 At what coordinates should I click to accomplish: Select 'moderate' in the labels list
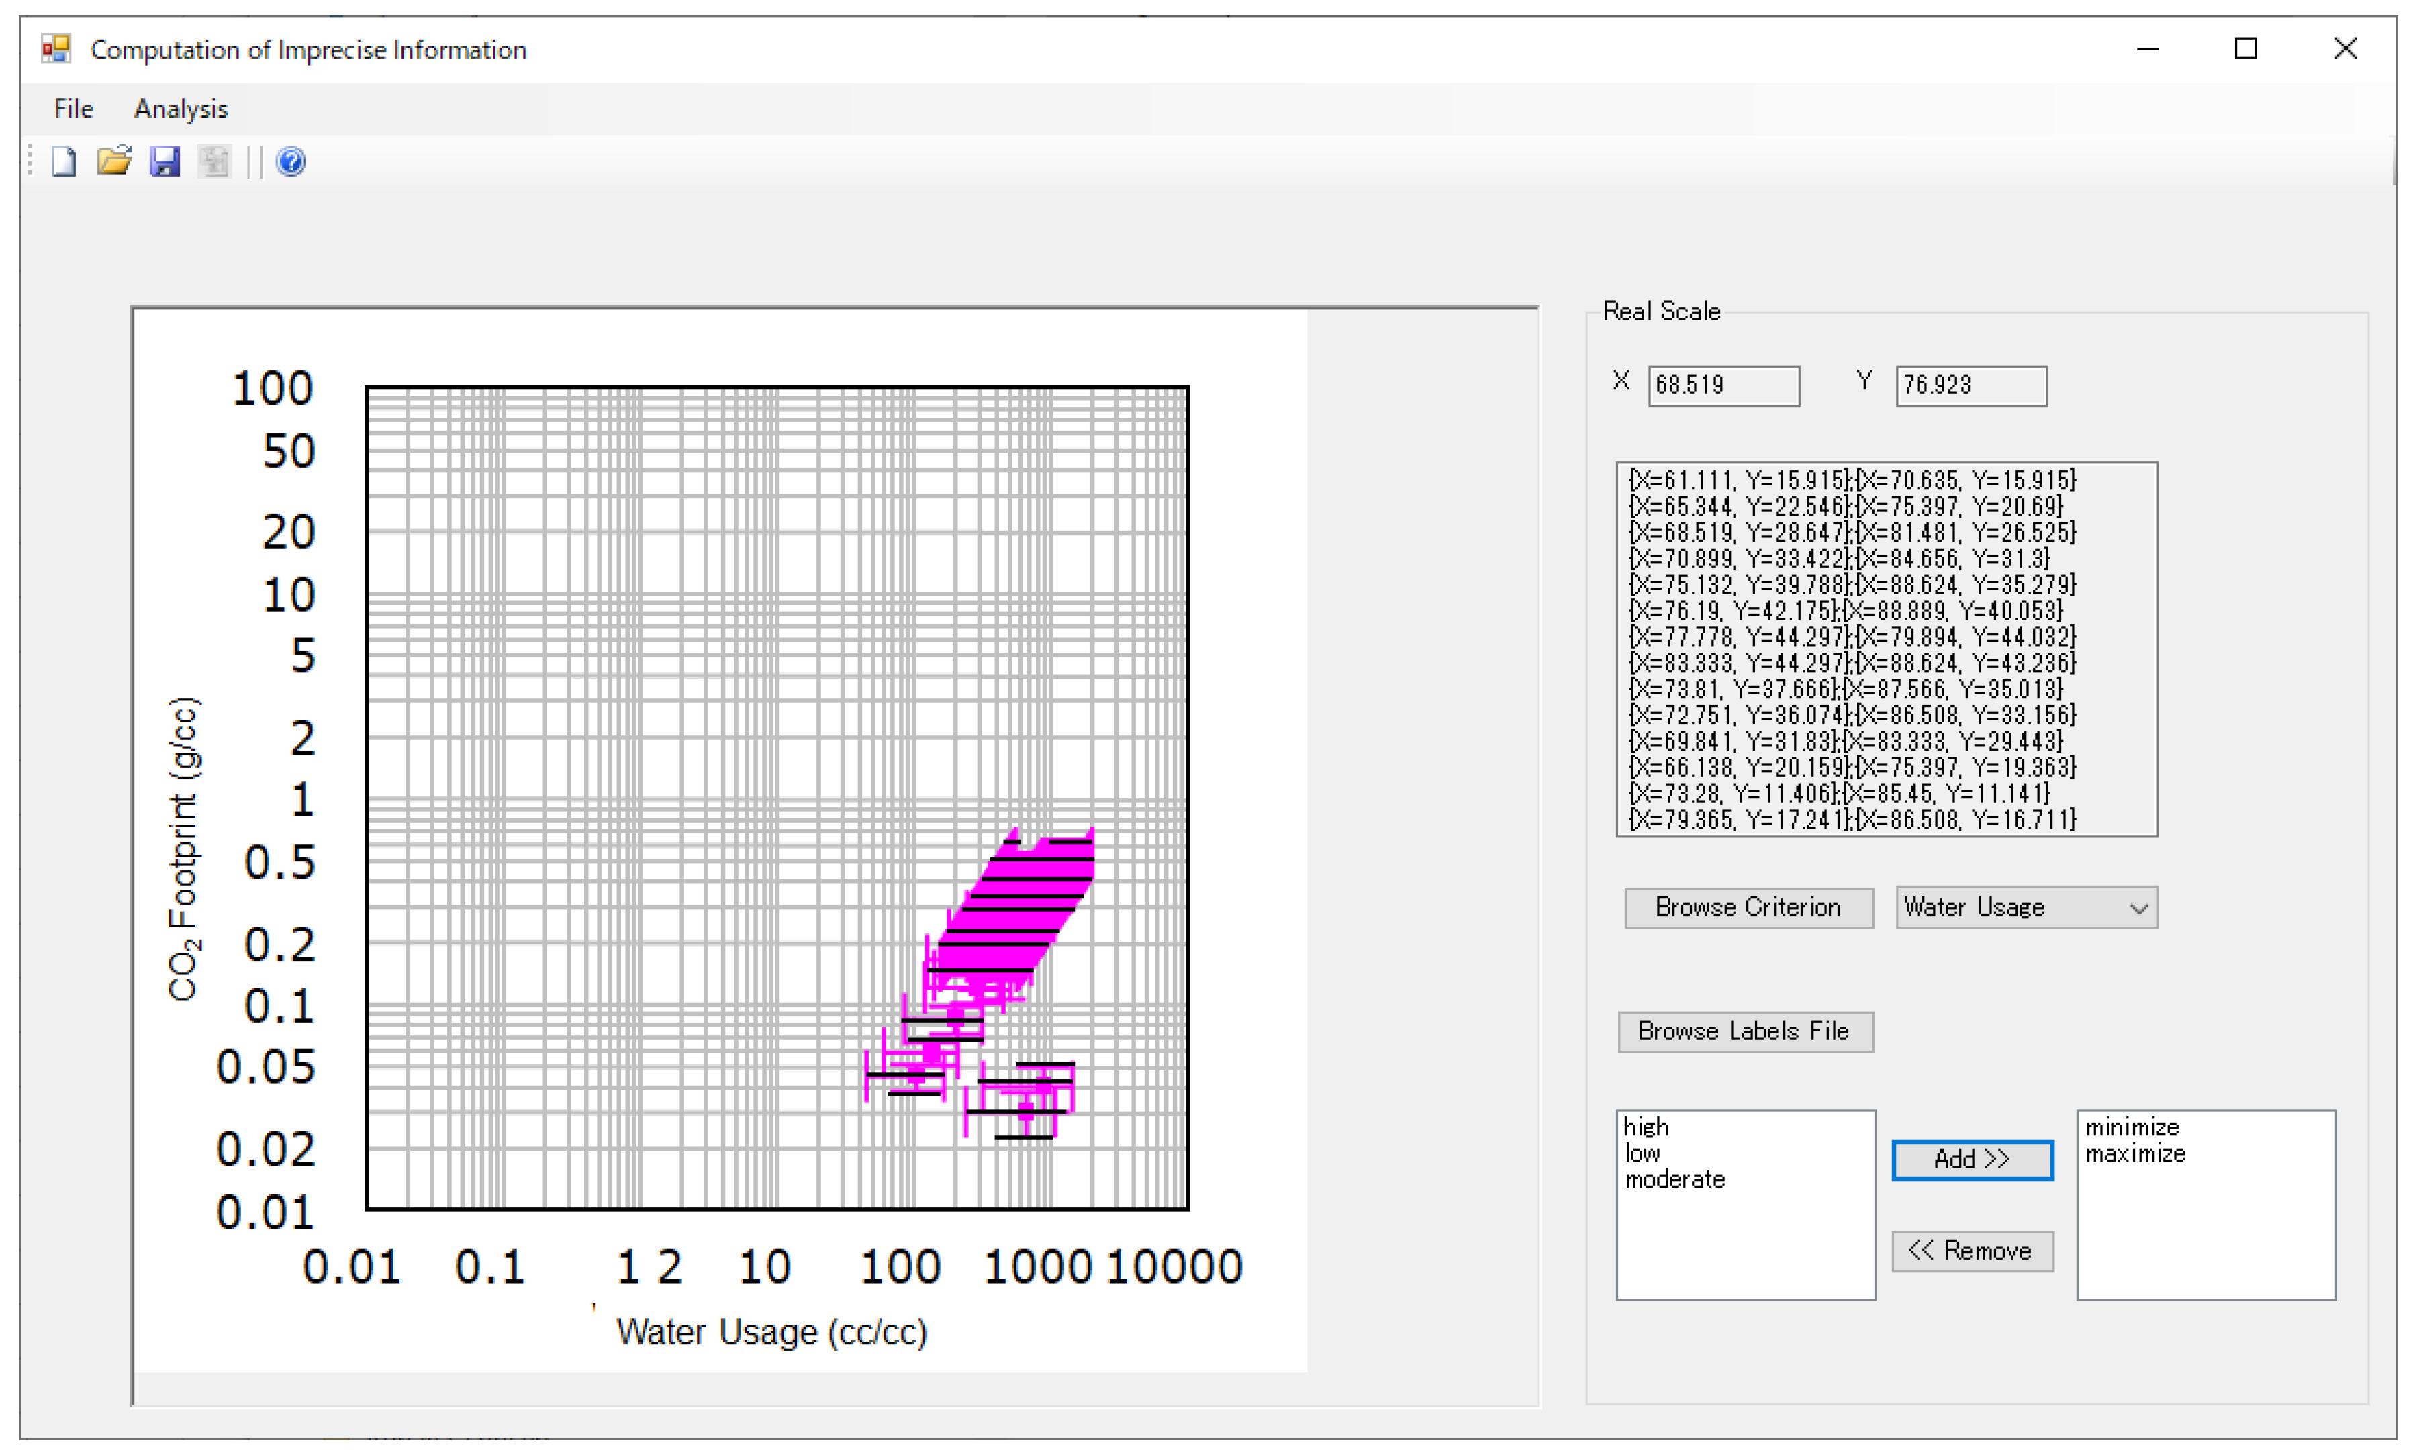(1674, 1180)
